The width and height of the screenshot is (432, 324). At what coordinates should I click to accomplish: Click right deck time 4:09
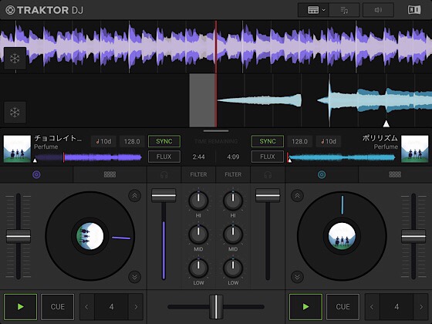tap(233, 157)
